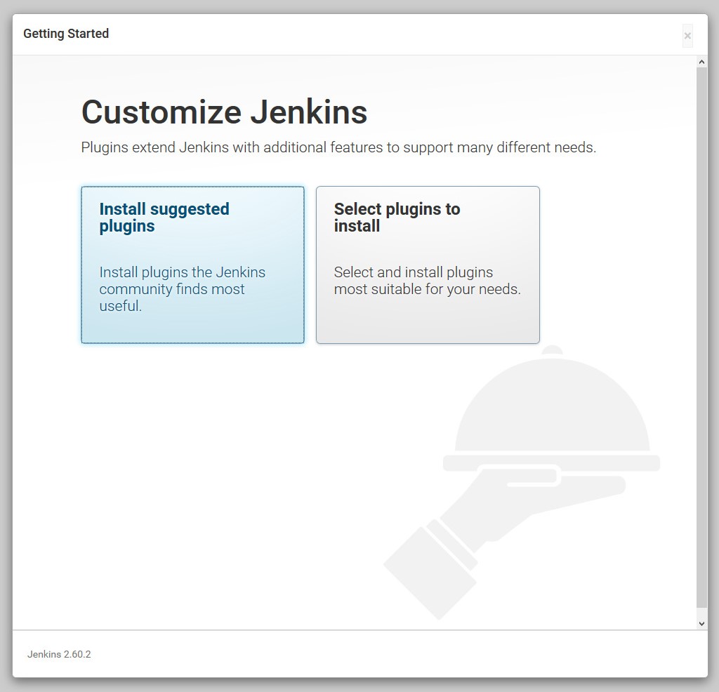Choose Install suggested plugins option

(x=192, y=265)
